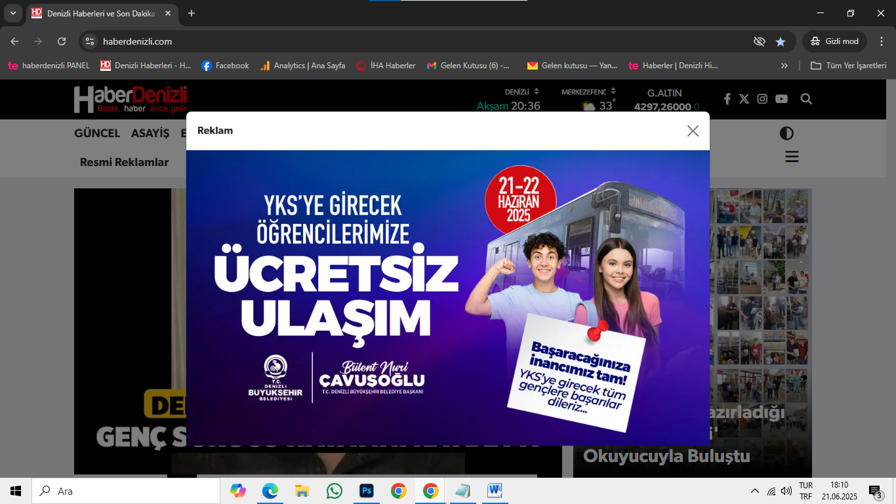This screenshot has height=504, width=896.
Task: Click the HaberDenizli site logo
Action: pos(131,99)
